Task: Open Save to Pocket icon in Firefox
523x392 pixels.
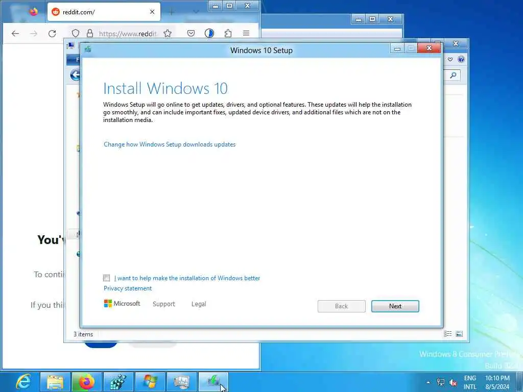Action: (191, 33)
